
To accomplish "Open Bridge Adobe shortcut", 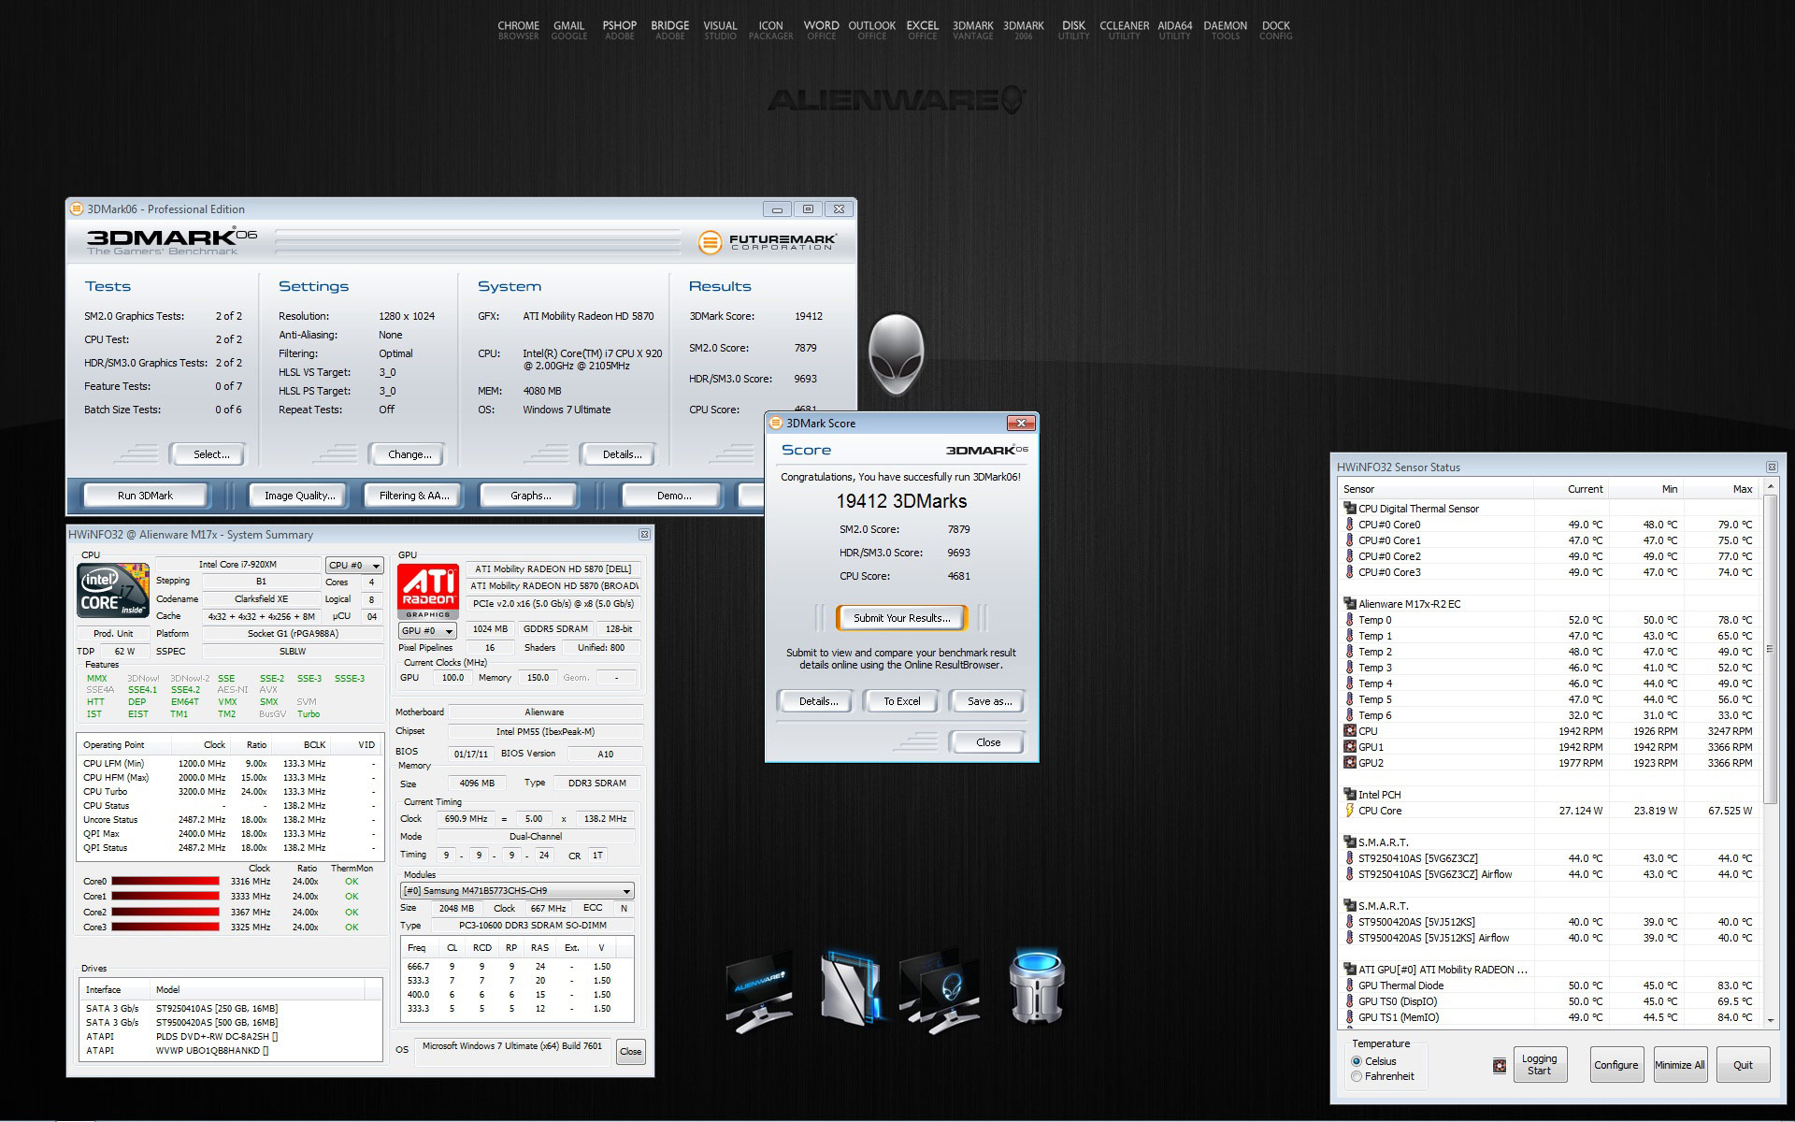I will pos(669,31).
